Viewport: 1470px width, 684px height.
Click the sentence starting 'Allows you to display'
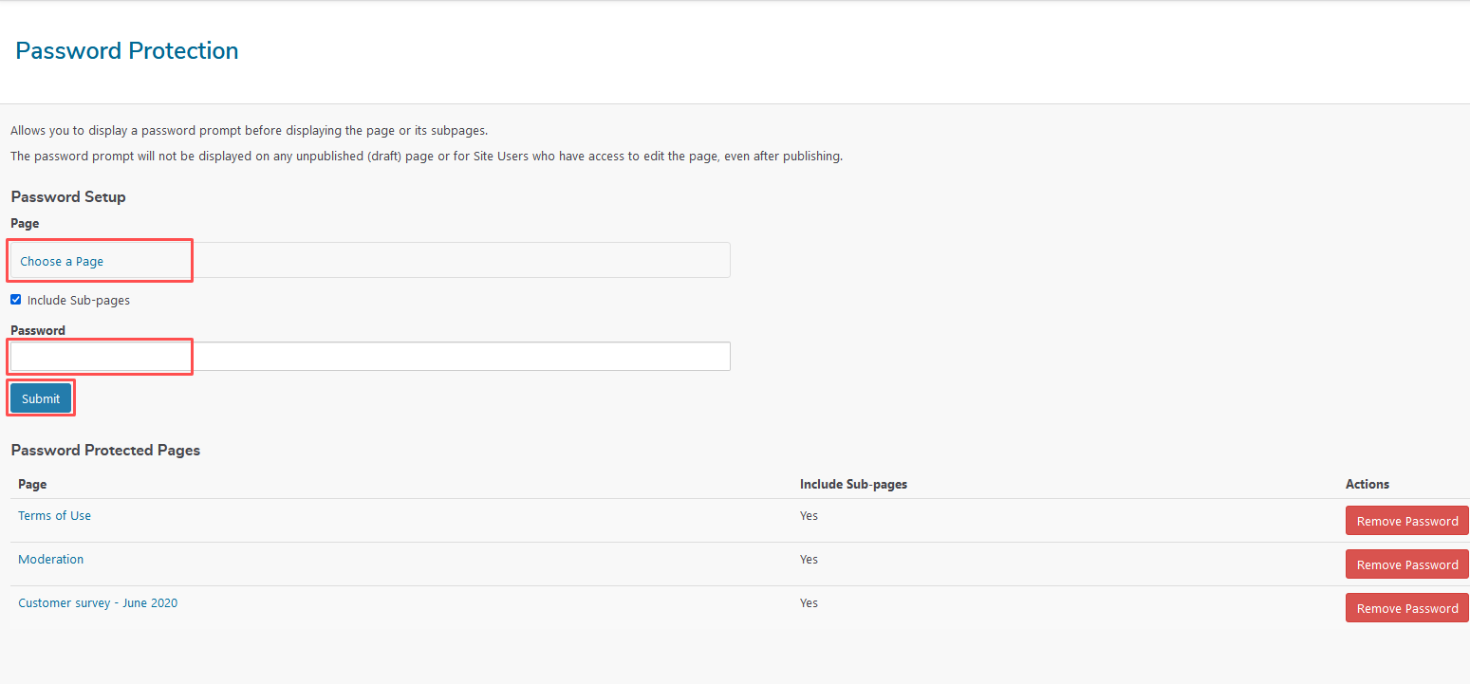click(x=249, y=130)
